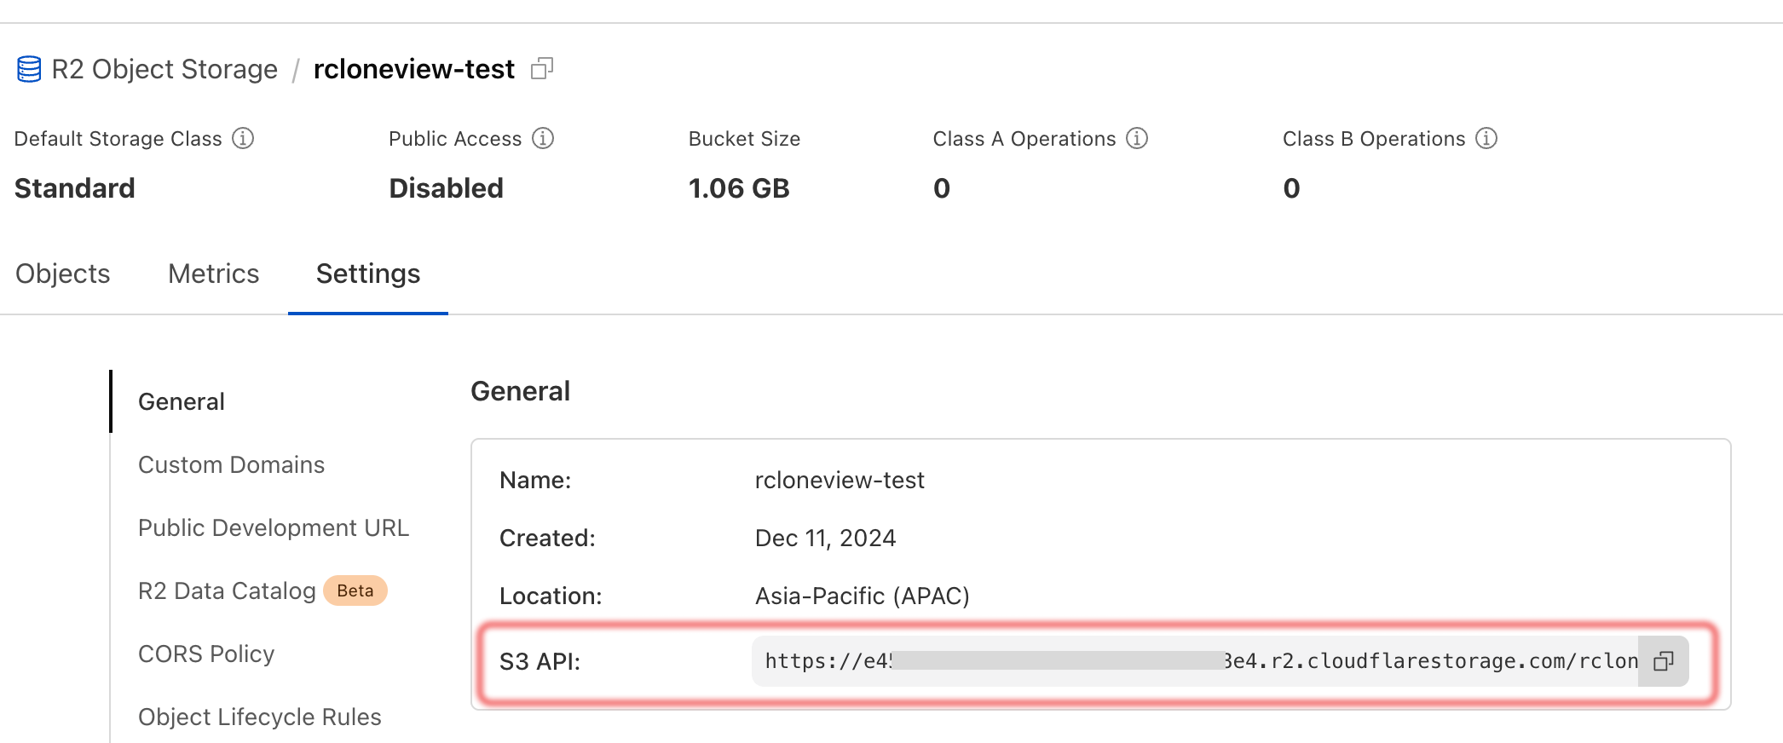Show info icon for Class A Operations

[1137, 138]
